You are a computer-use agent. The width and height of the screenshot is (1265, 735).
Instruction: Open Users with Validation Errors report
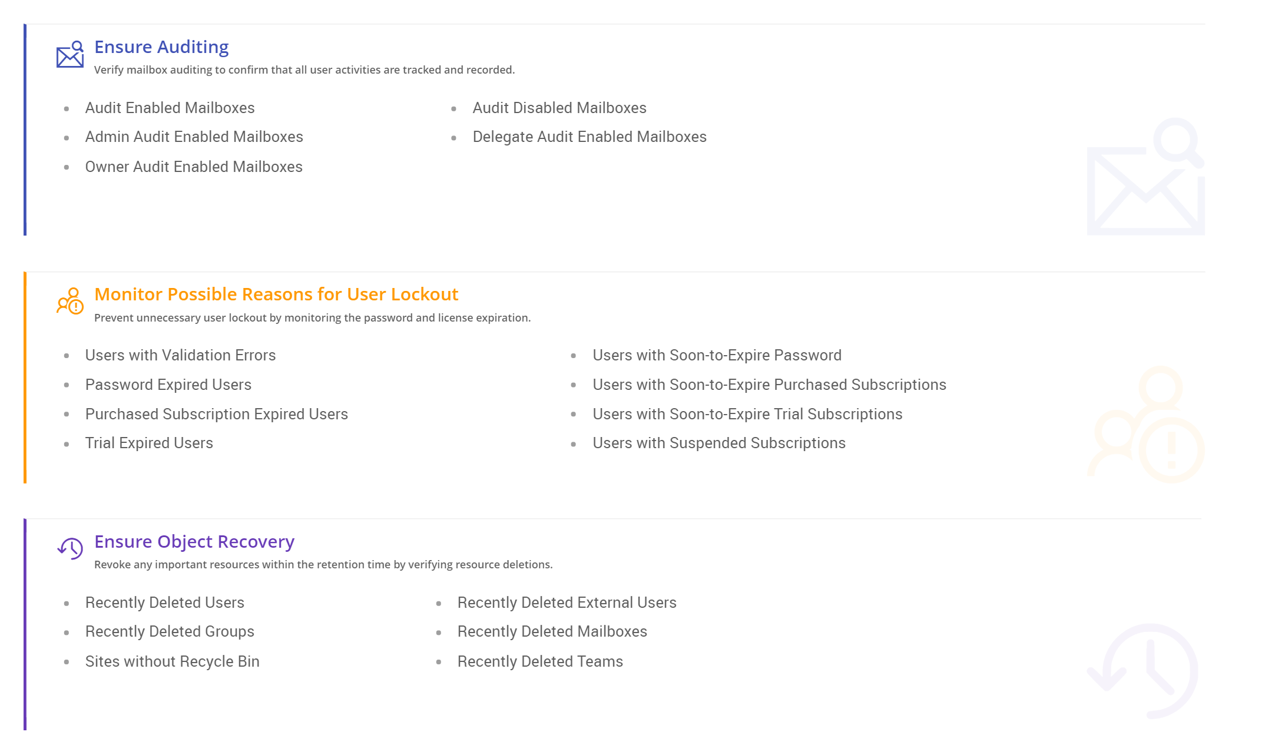pos(180,356)
